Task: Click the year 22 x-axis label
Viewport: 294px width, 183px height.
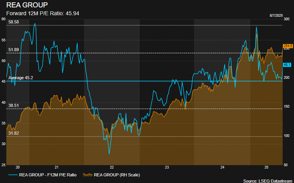Action: coord(112,167)
